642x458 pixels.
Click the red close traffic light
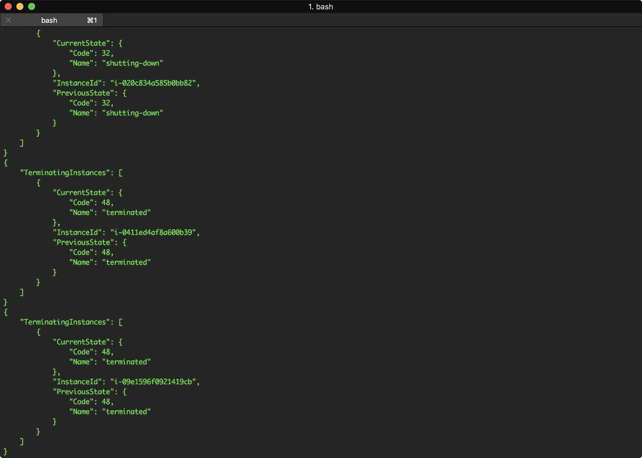coord(8,6)
